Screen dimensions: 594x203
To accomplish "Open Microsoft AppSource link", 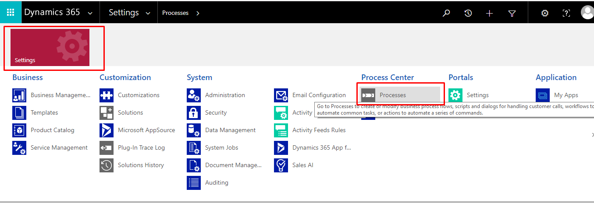I will click(146, 130).
